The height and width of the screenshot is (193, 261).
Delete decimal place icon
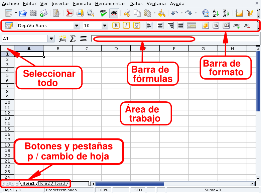[247, 25]
